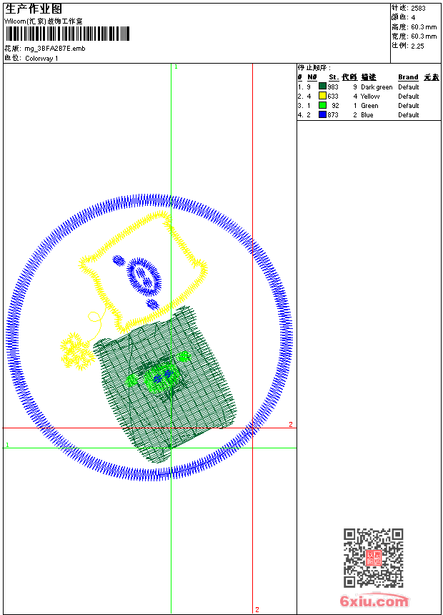Click the QR code at lower right
Screen dimensions: 443x615
(x=373, y=557)
